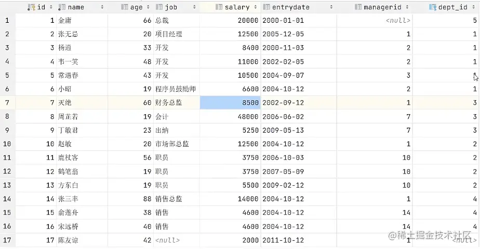Sort by the dept_id column arrows
This screenshot has width=480, height=249.
(474, 7)
